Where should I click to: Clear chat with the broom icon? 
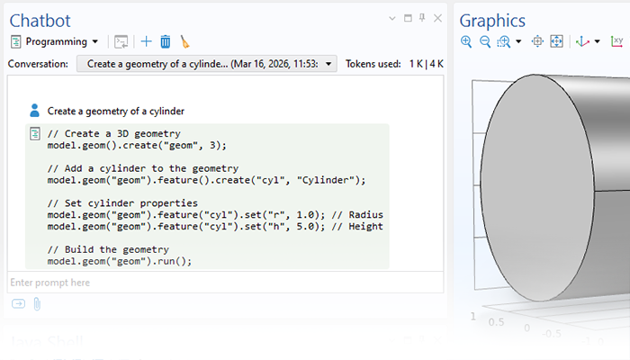point(184,41)
